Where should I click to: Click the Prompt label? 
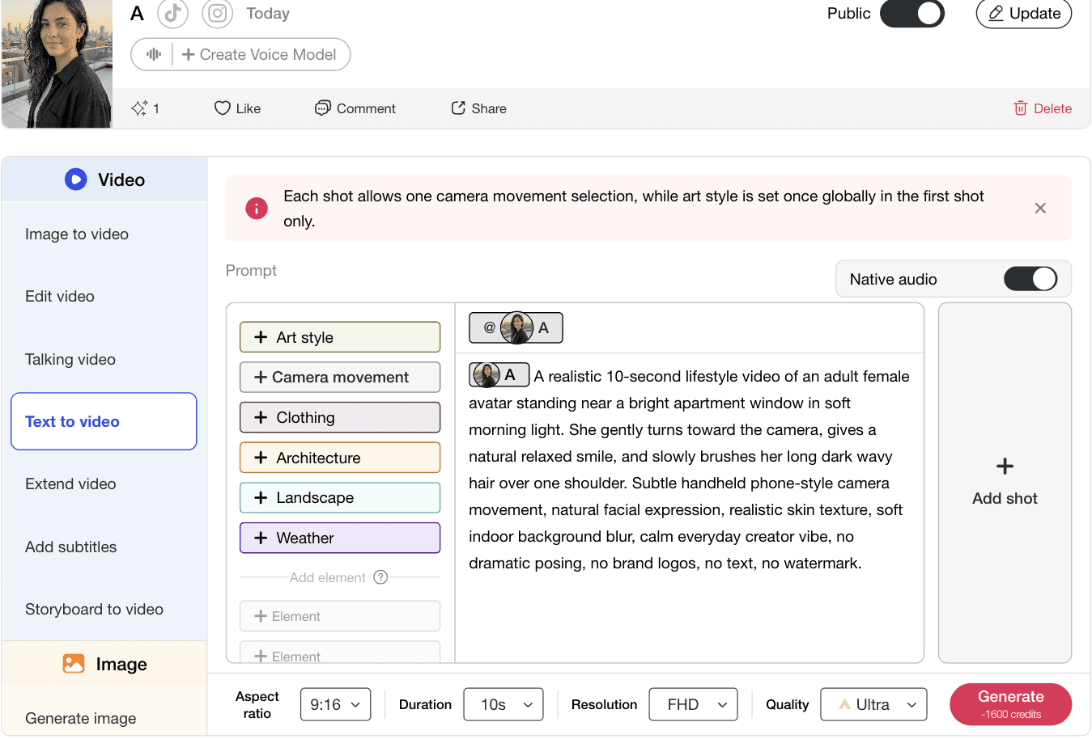[x=251, y=270]
